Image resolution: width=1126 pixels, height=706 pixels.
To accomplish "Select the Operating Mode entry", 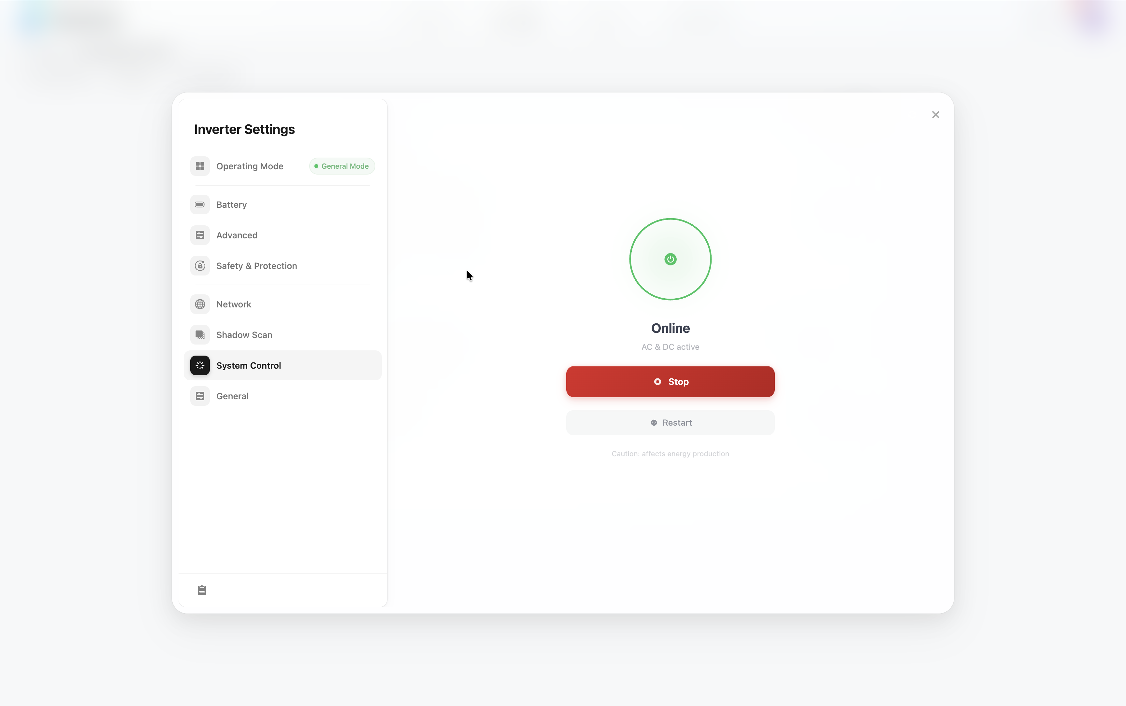I will coord(249,166).
